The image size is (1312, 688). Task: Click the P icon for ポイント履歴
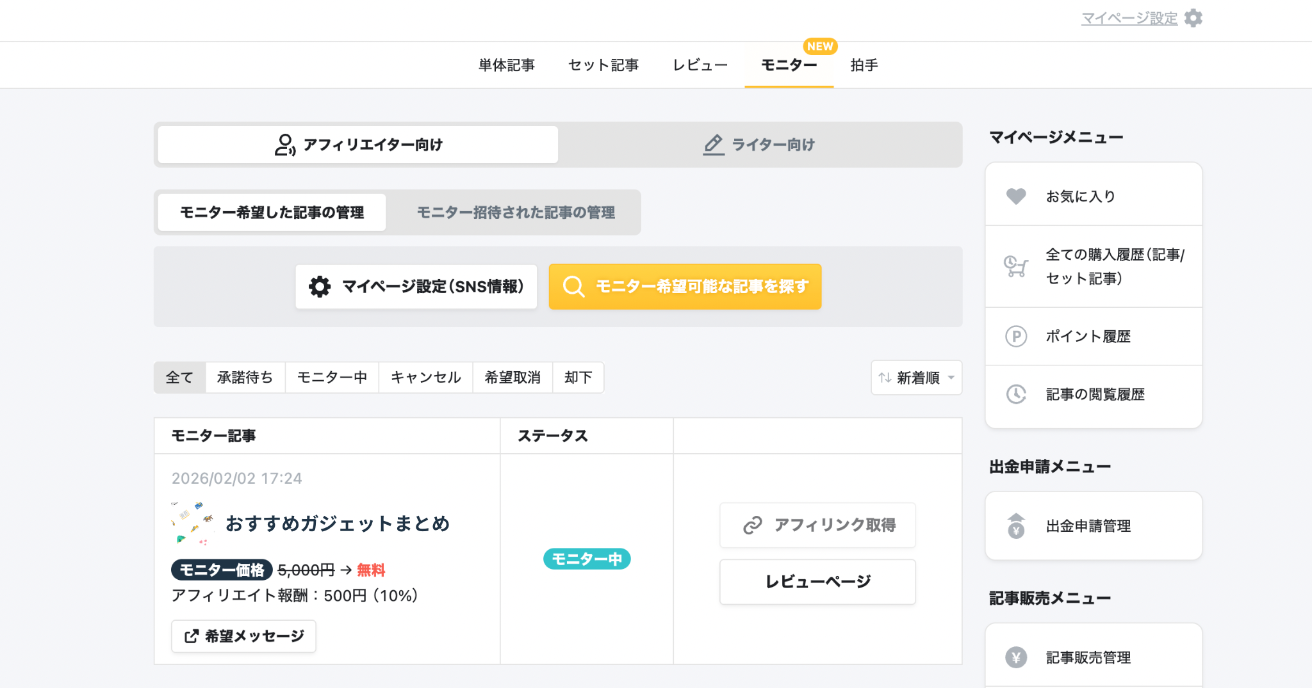click(1016, 336)
